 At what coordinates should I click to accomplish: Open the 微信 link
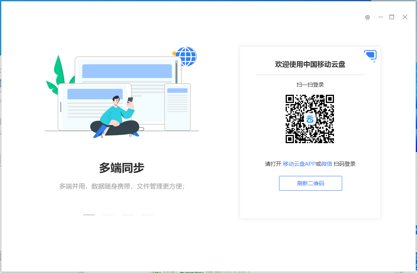click(x=327, y=164)
